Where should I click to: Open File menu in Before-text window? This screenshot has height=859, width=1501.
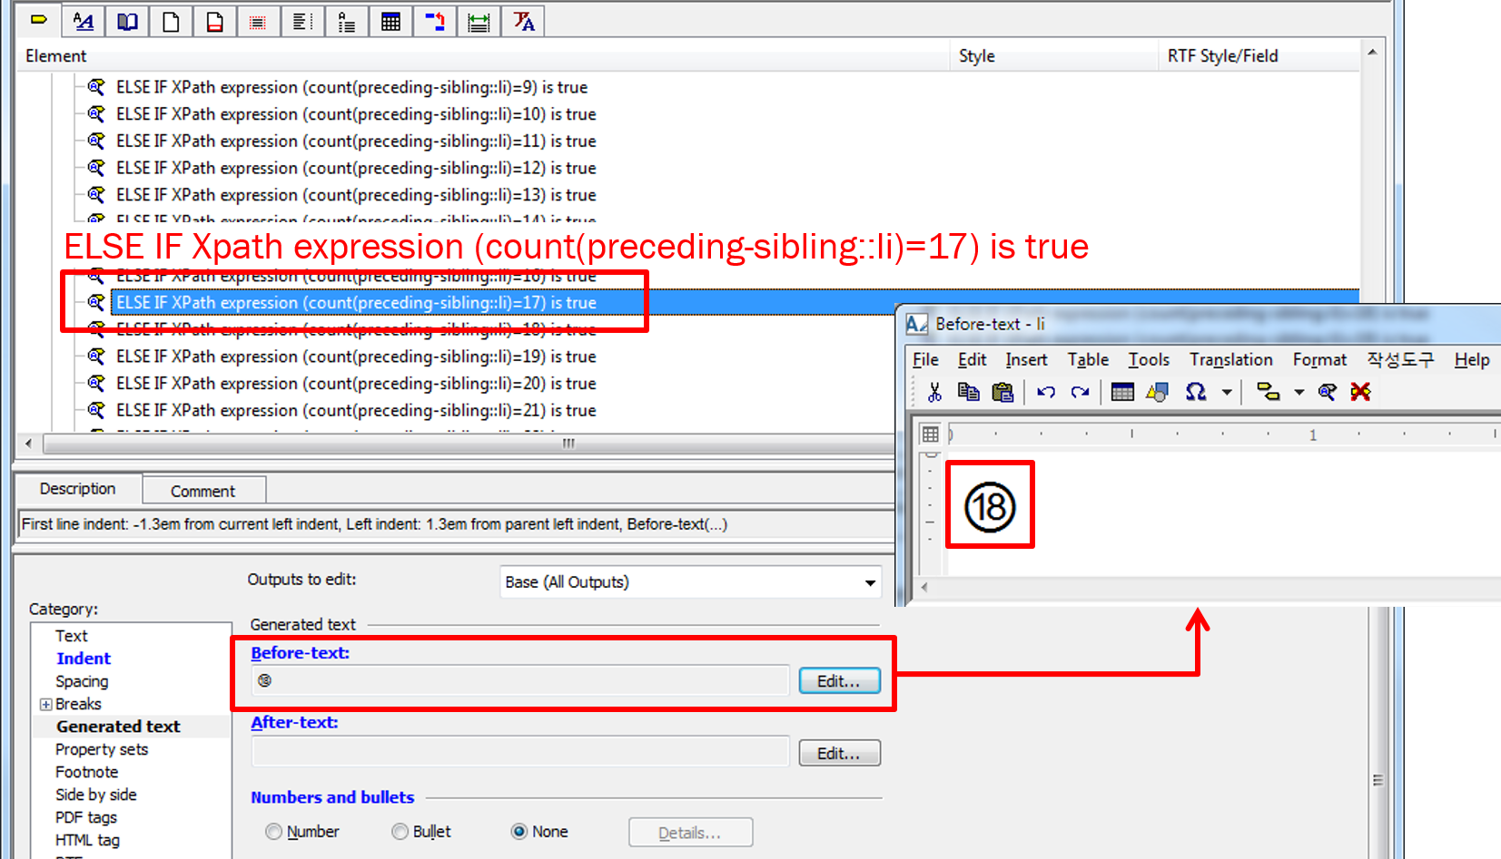tap(925, 360)
